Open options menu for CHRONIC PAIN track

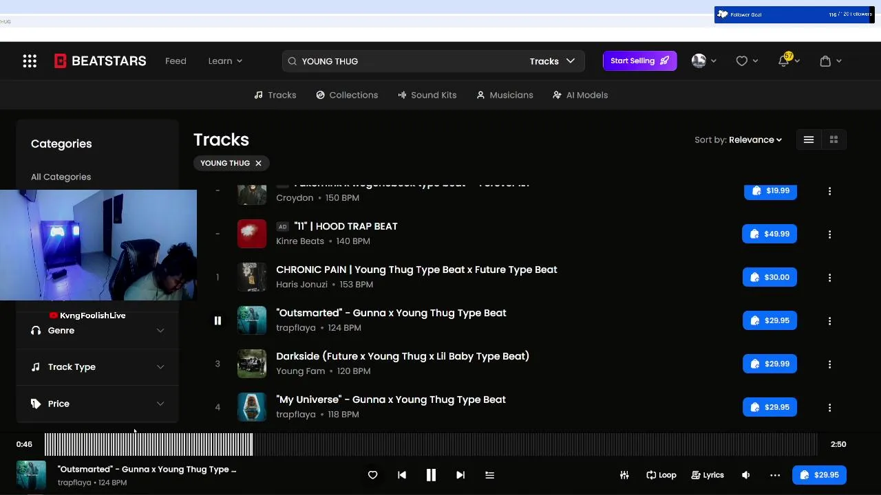829,278
